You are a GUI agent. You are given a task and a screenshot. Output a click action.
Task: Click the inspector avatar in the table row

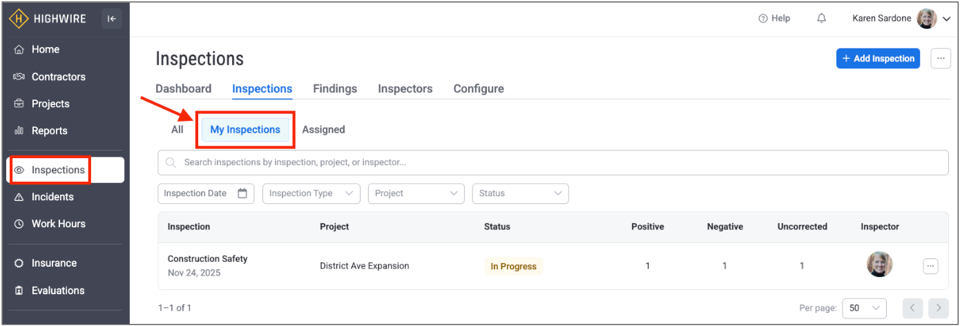[x=879, y=265]
